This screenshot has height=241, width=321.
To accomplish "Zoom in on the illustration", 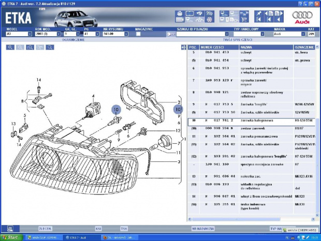I will (10, 48).
